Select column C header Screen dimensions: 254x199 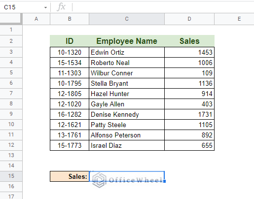[127, 19]
